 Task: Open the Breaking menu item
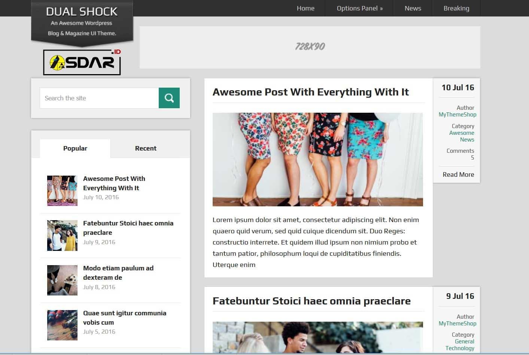click(456, 8)
